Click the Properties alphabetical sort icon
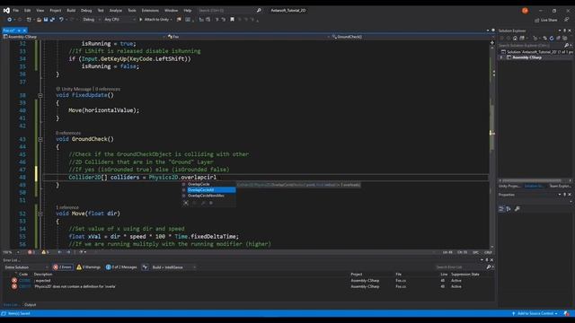575x323 pixels. tap(509, 209)
